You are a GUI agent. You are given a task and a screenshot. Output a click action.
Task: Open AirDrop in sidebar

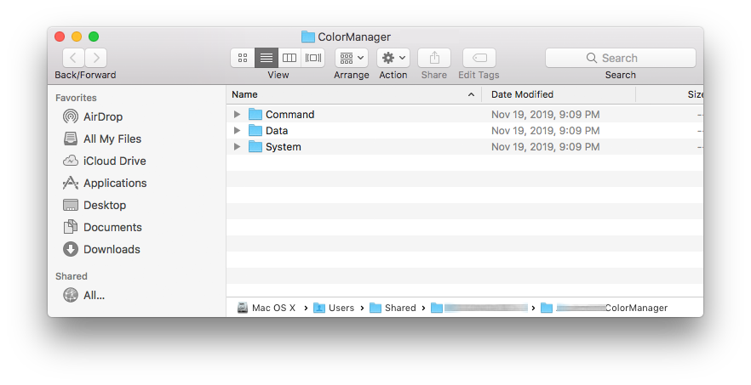pyautogui.click(x=104, y=116)
